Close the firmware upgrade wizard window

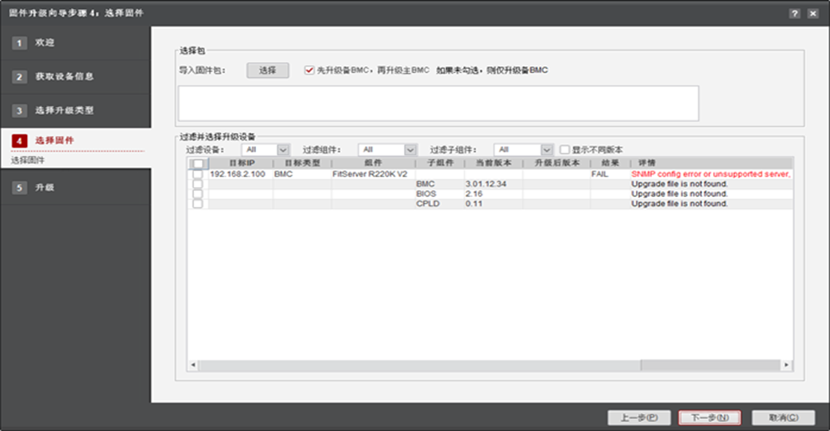813,13
